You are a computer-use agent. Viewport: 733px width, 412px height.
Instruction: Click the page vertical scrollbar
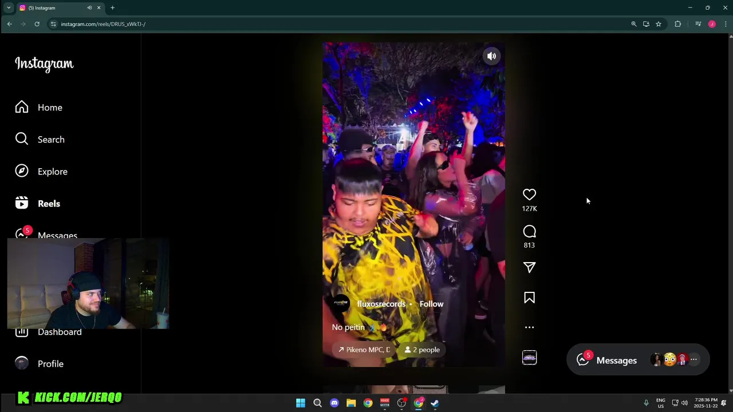pos(730,213)
